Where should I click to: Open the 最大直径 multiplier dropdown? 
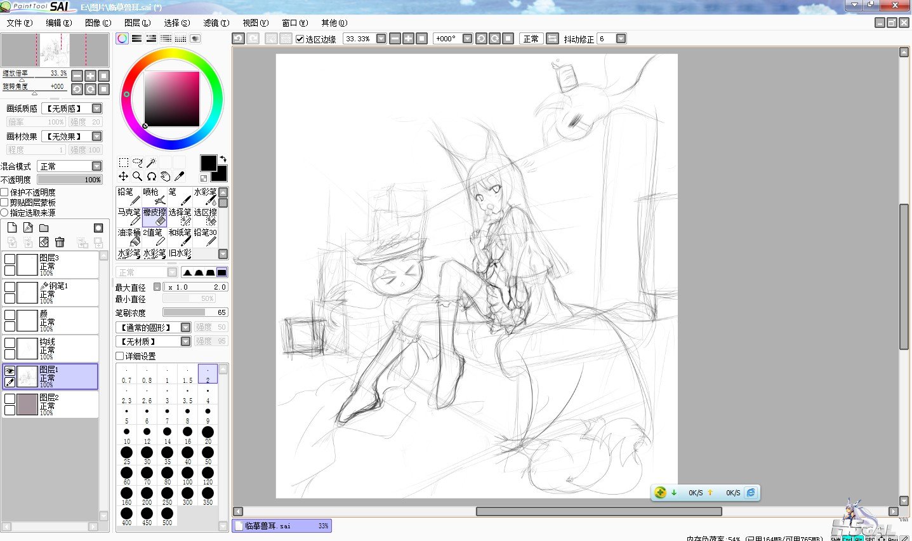(x=157, y=287)
